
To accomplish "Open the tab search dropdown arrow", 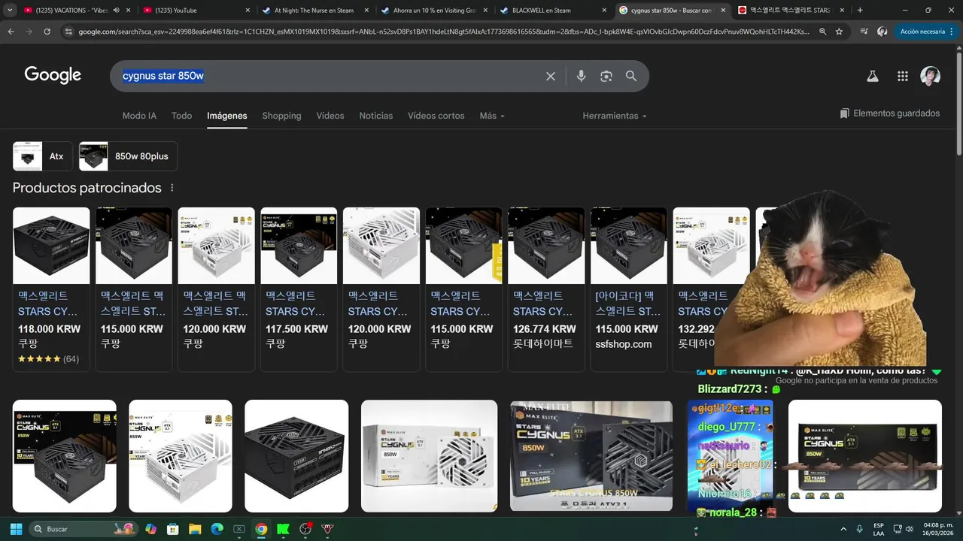I will point(11,10).
